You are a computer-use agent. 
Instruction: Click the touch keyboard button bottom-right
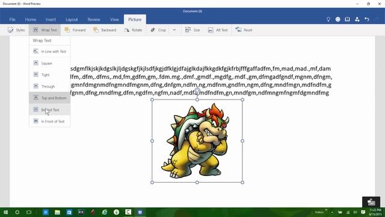point(371,202)
